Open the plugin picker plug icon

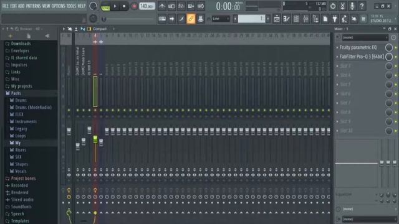(335, 19)
